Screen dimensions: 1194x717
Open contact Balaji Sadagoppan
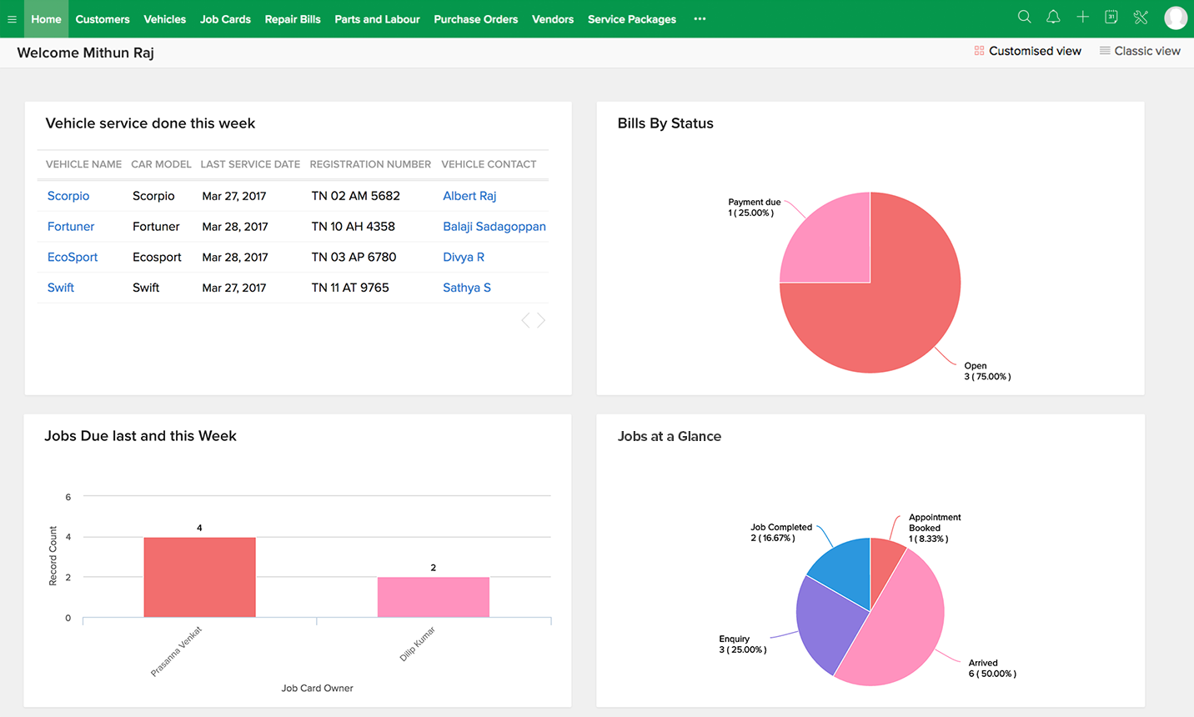pyautogui.click(x=494, y=227)
